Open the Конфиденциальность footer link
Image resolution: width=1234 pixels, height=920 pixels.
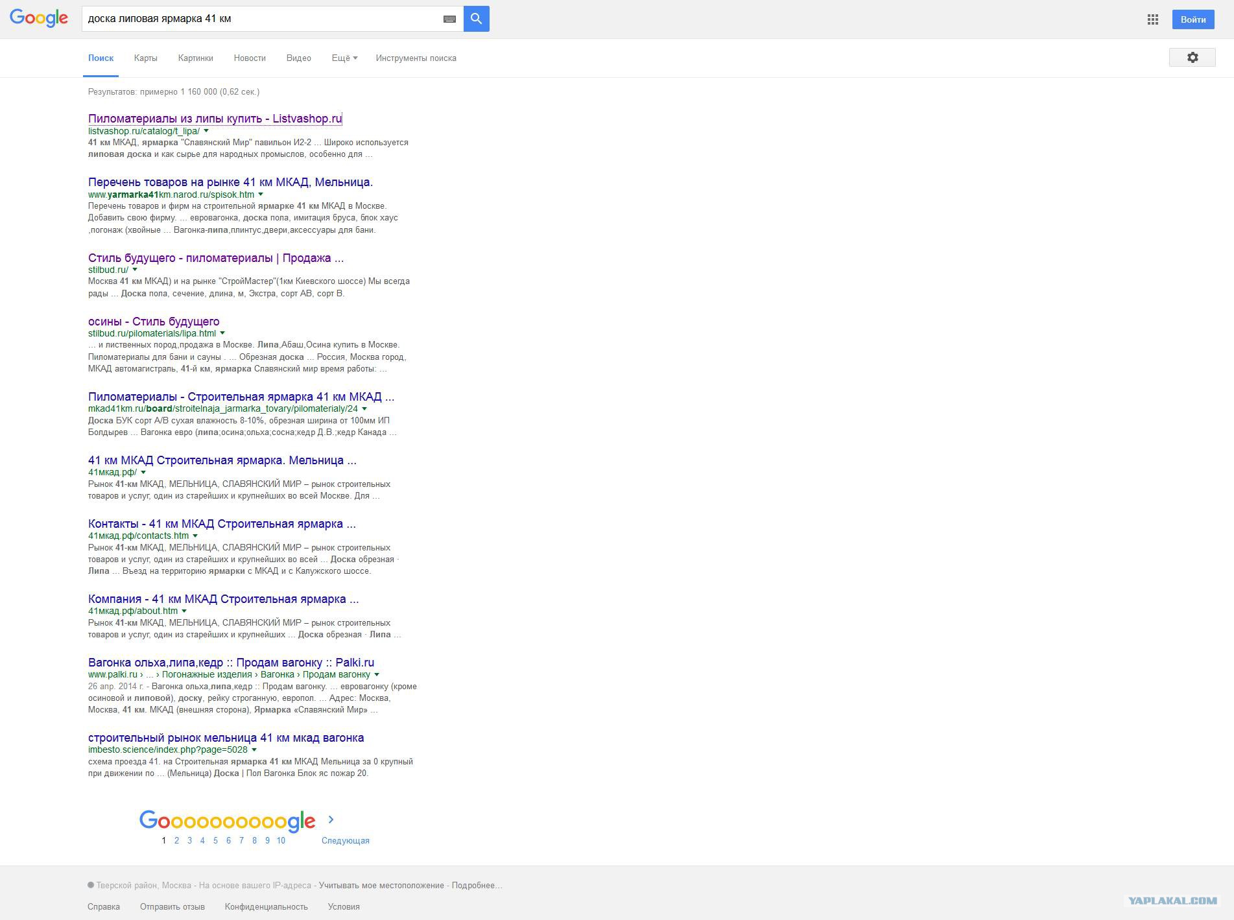point(267,907)
